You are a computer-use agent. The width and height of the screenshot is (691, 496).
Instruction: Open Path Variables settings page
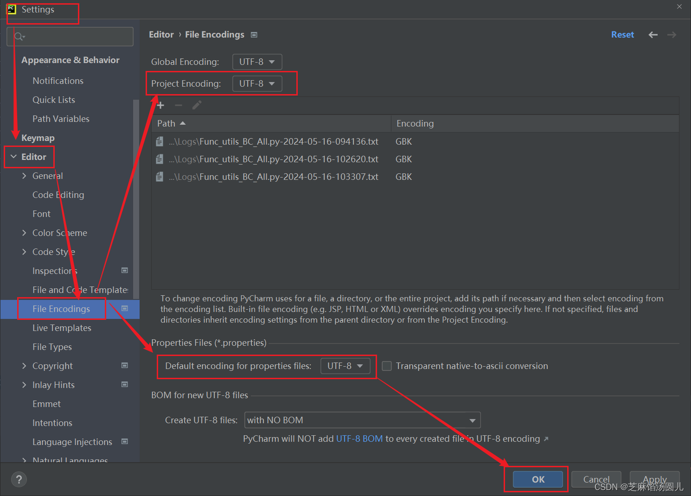coord(61,119)
